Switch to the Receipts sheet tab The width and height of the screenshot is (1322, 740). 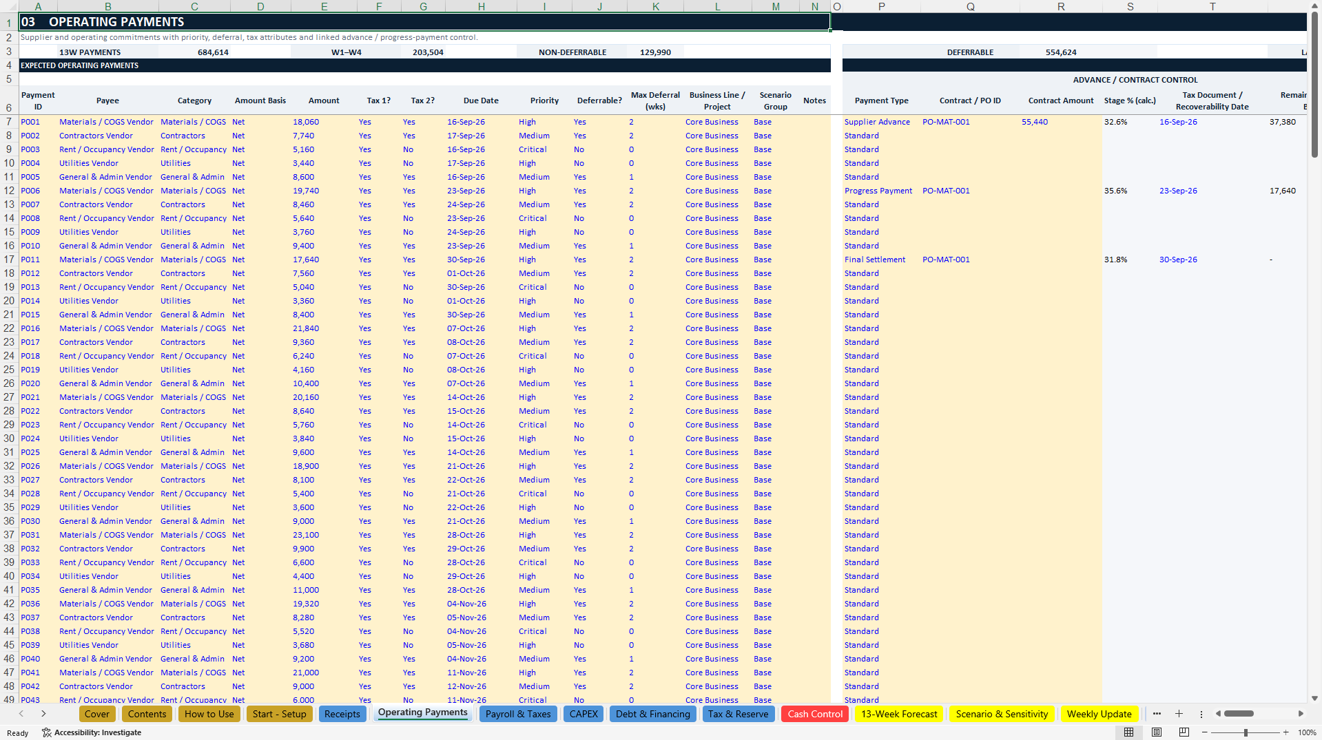[x=342, y=714]
